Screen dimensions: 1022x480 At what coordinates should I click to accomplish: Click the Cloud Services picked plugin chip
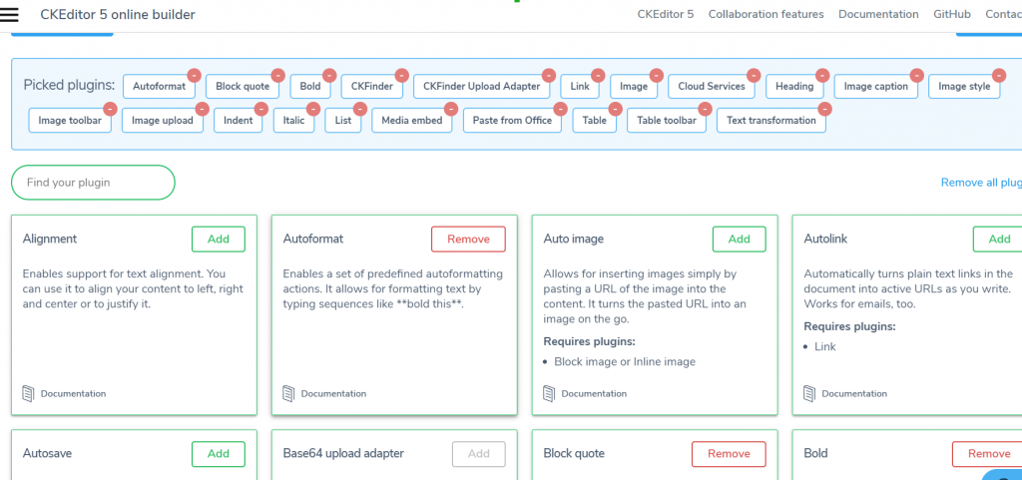[x=712, y=86]
